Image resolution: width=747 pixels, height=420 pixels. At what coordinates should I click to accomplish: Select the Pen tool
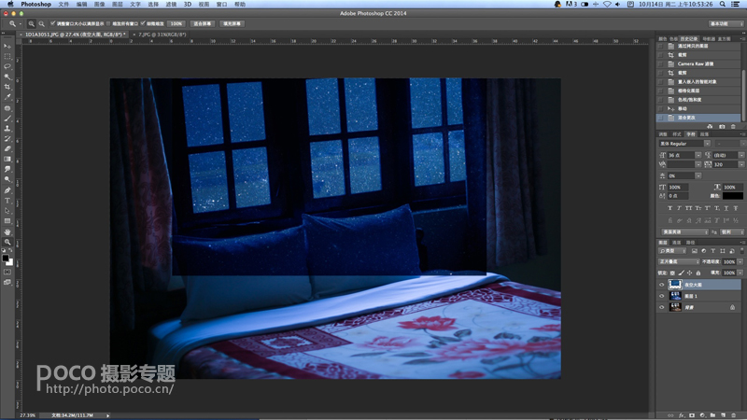(7, 190)
